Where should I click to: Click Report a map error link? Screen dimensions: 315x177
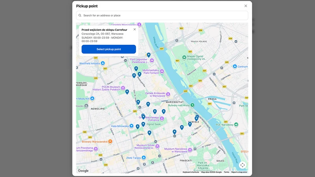click(x=239, y=172)
